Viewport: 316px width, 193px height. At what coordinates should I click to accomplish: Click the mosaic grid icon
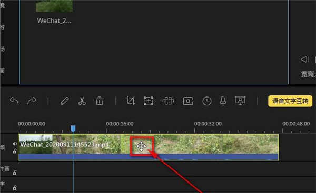(x=168, y=101)
